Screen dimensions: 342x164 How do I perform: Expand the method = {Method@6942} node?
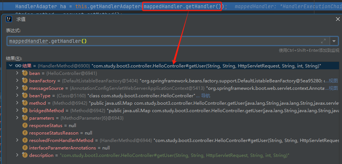click(x=17, y=103)
